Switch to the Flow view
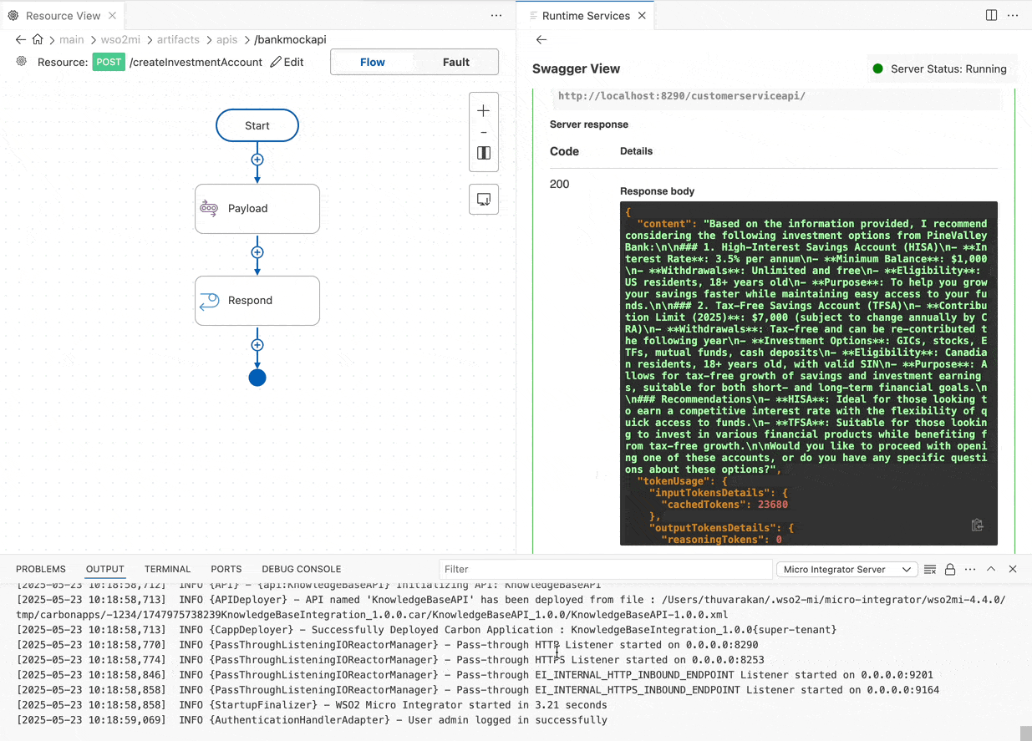This screenshot has height=741, width=1032. (373, 62)
